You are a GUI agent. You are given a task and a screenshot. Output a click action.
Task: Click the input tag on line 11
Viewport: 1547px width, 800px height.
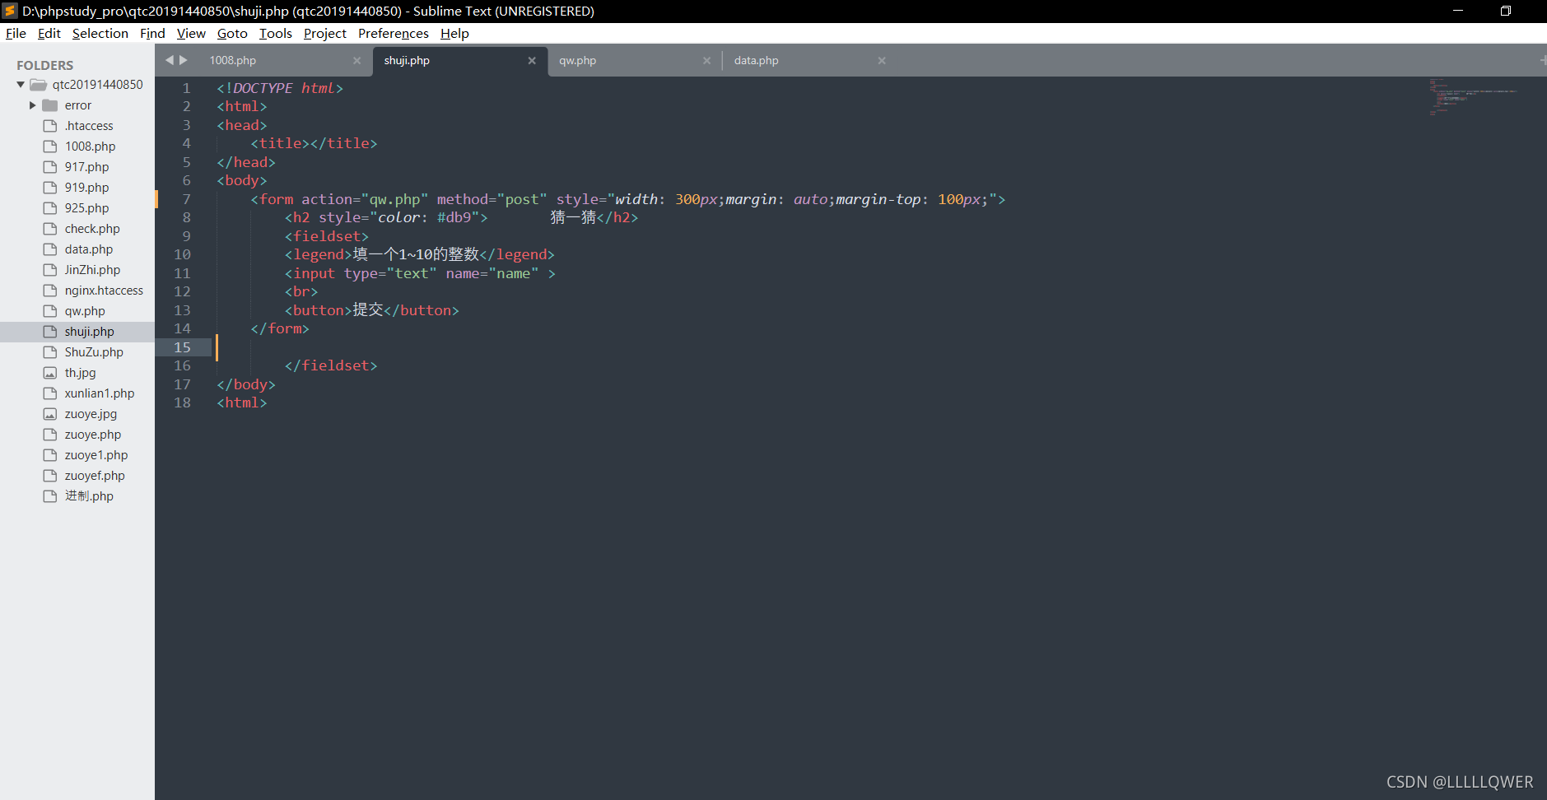pyautogui.click(x=420, y=273)
